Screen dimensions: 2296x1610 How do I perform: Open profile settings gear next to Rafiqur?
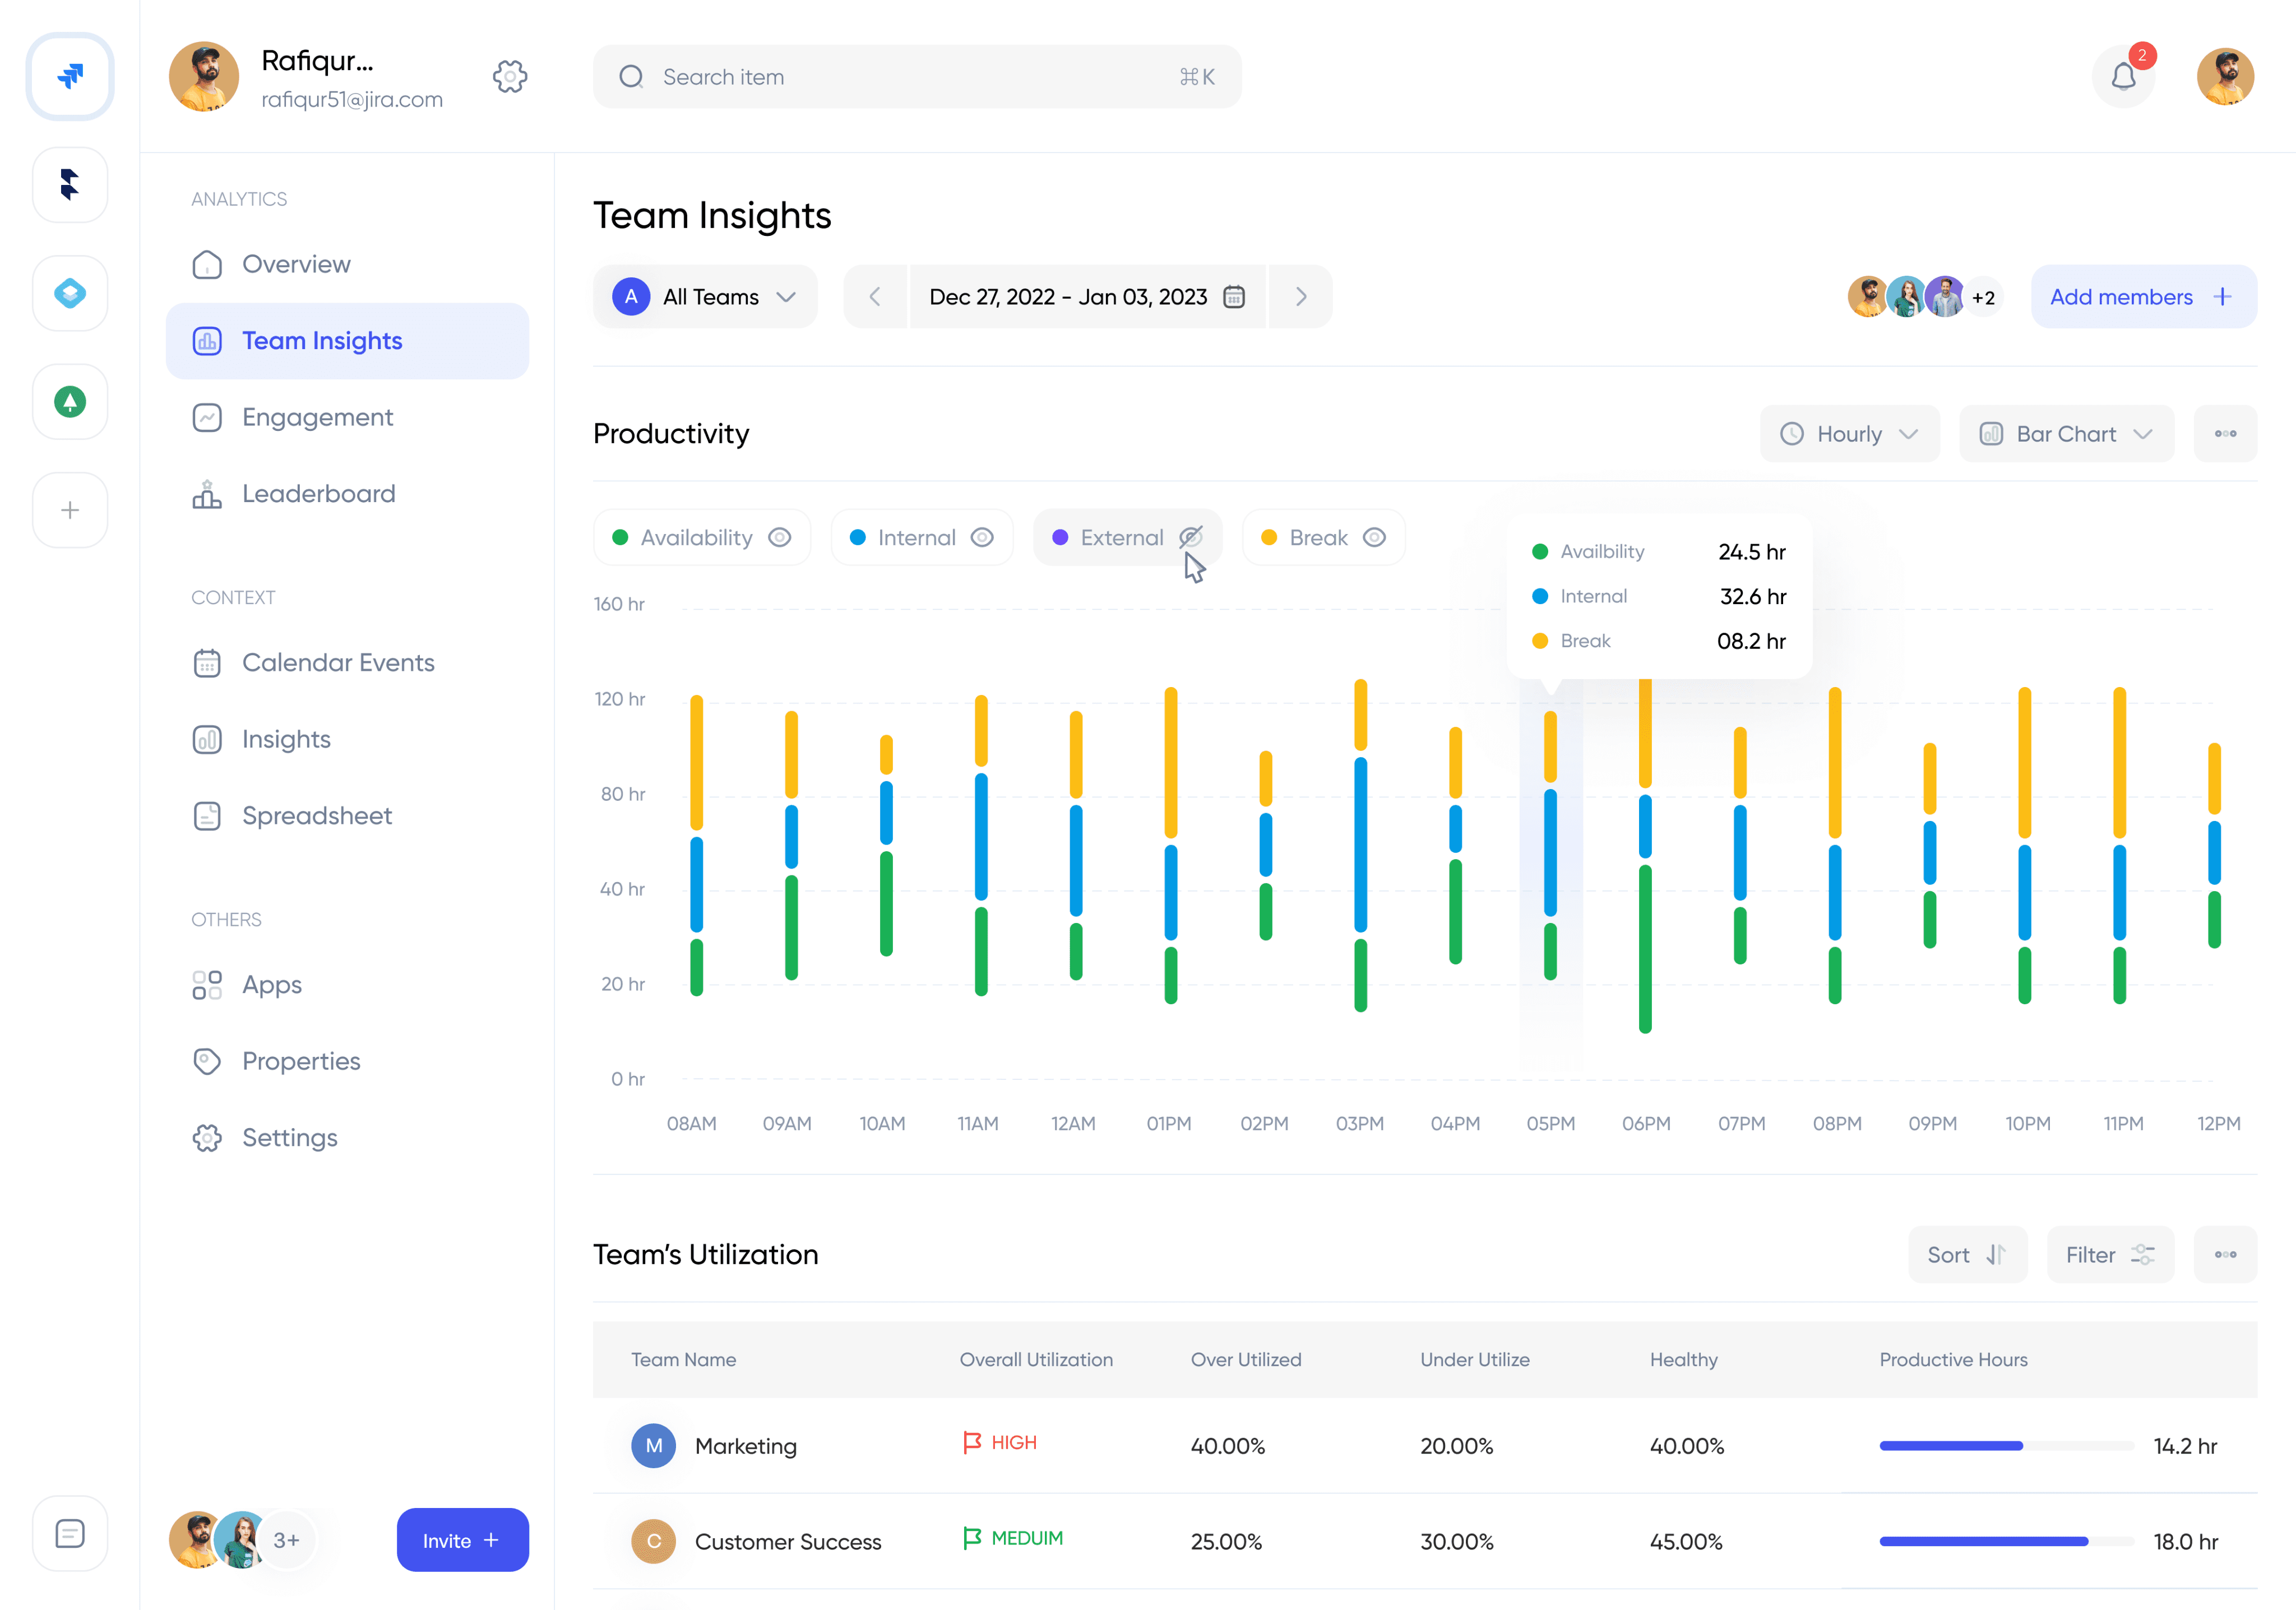click(510, 77)
